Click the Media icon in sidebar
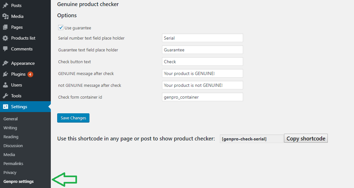Viewport: 354px width, 188px height. (x=5, y=16)
